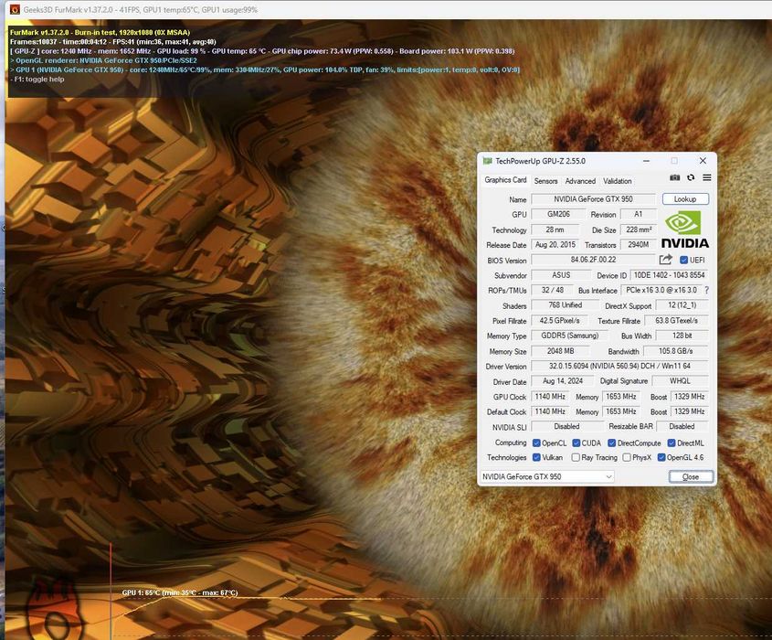Click the Revision value A1
772x640 pixels.
point(638,214)
